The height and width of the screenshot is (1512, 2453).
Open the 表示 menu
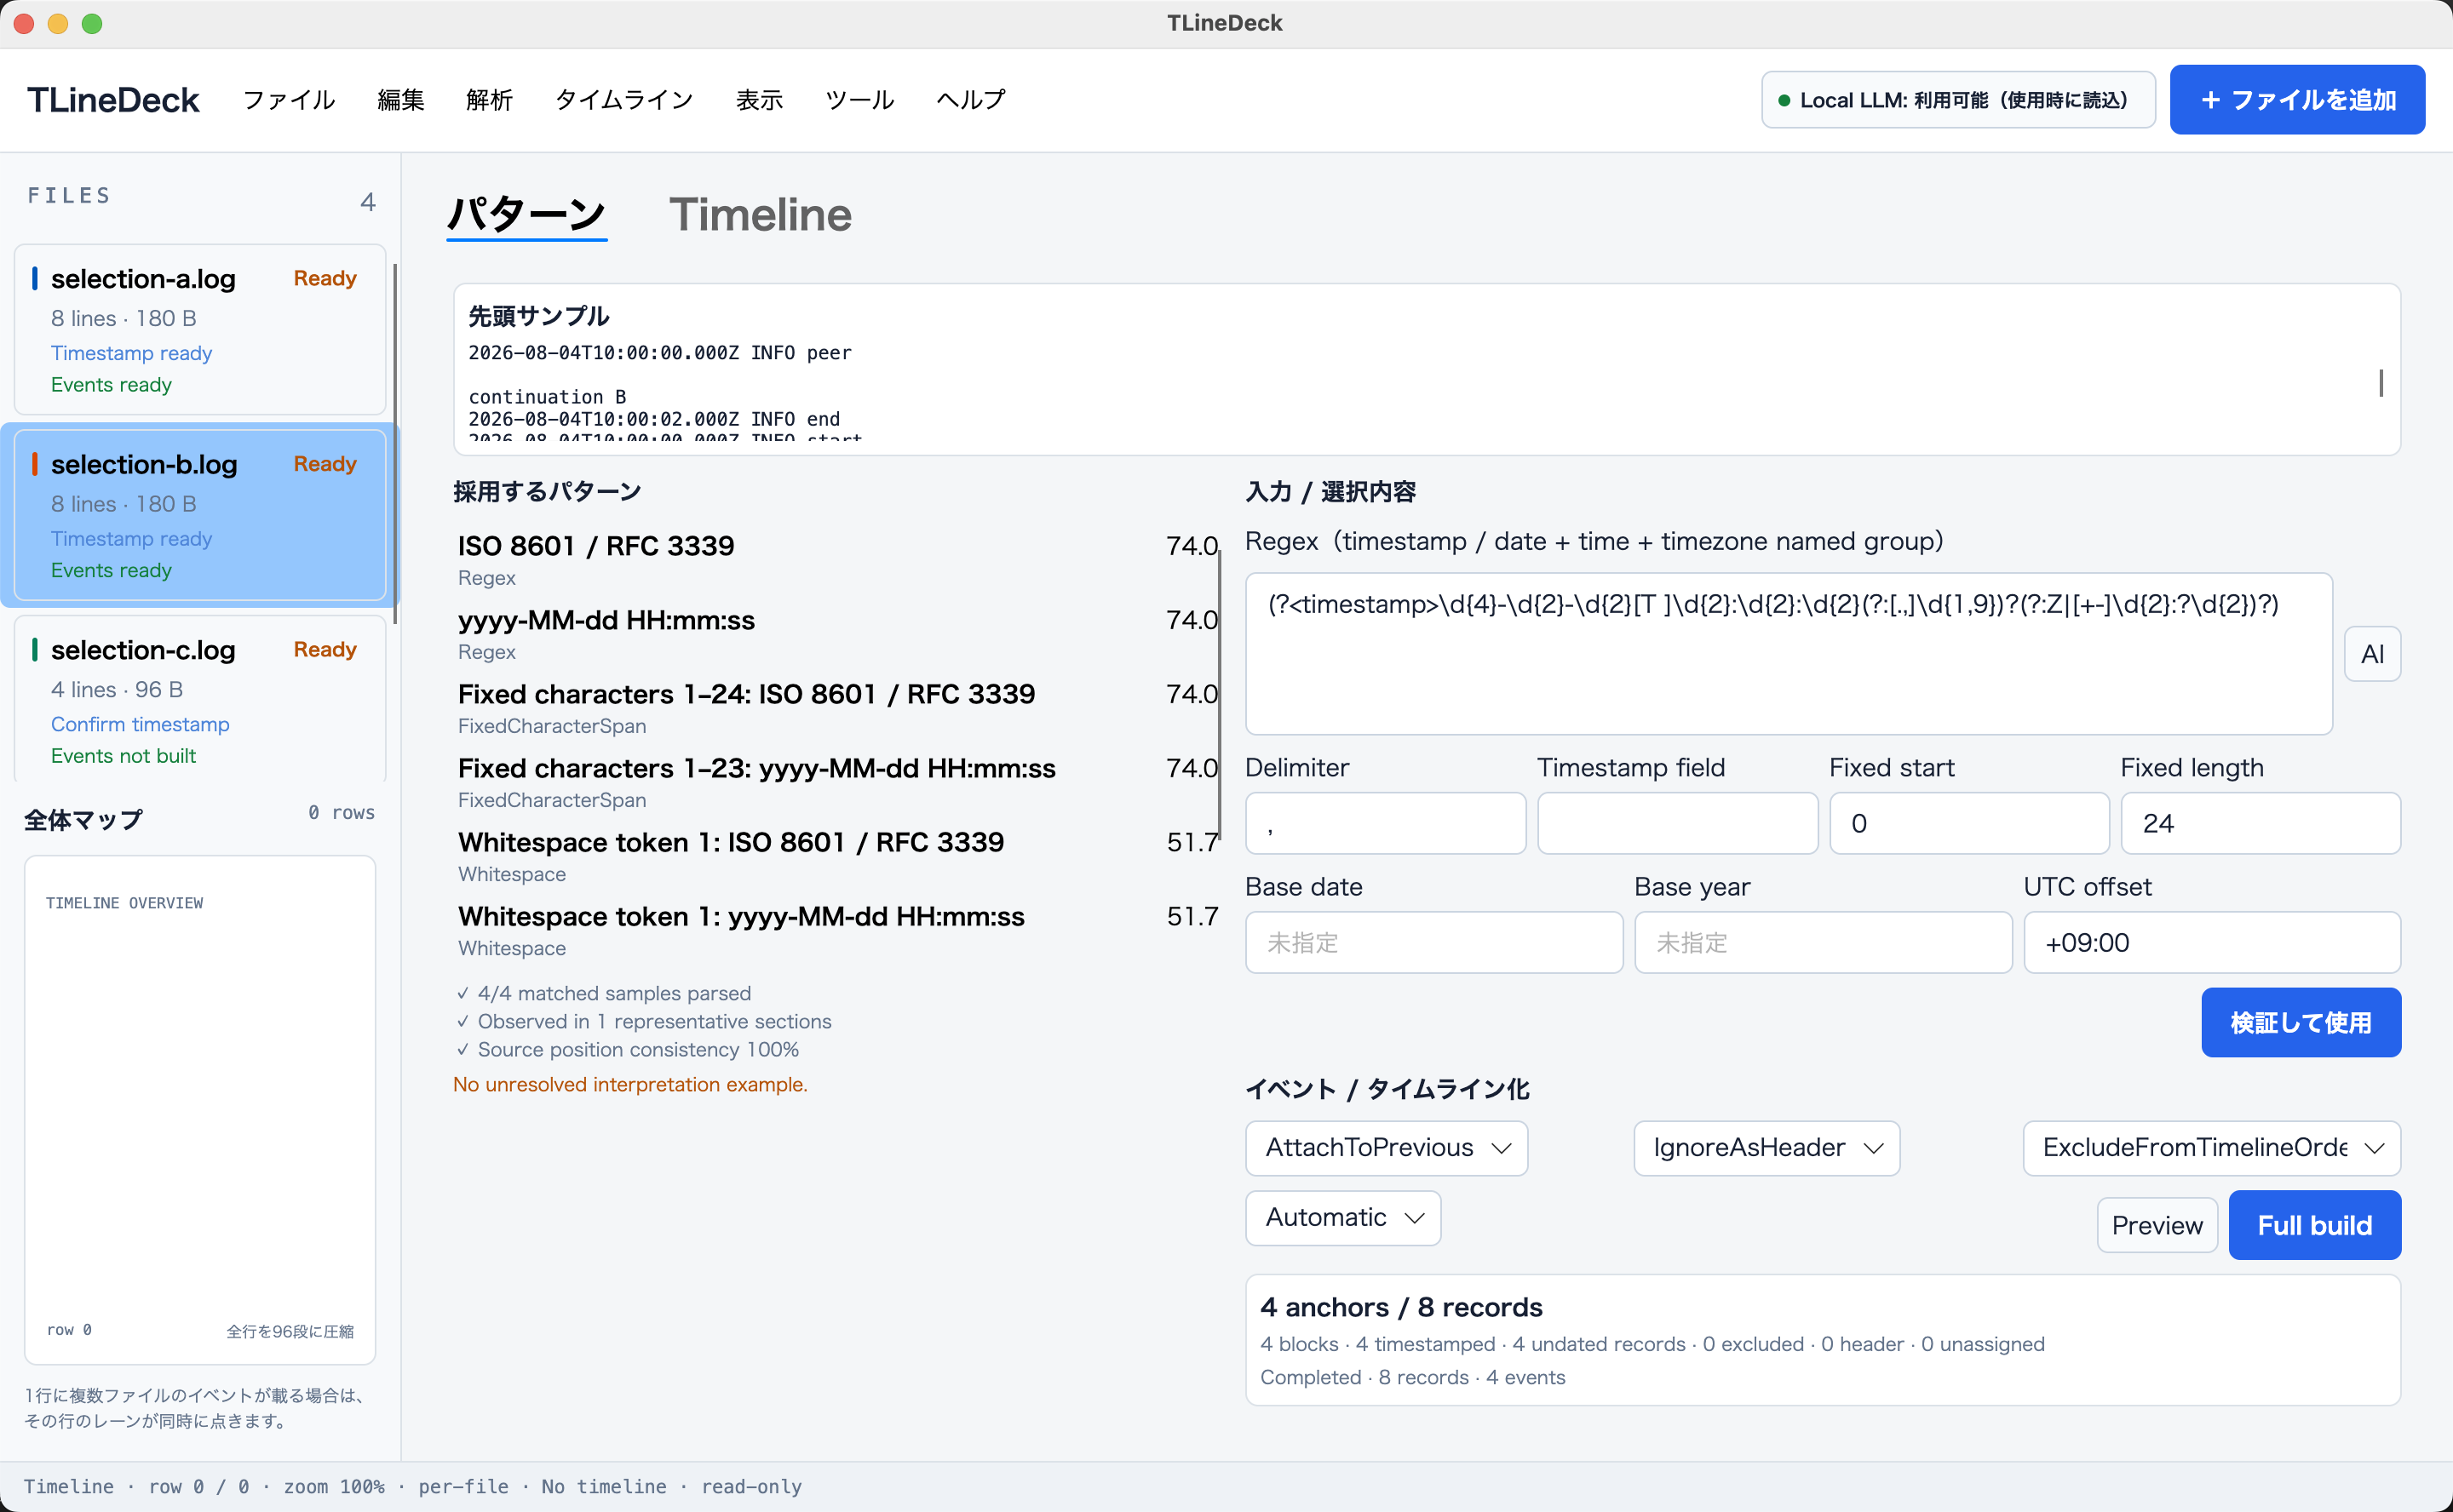(x=759, y=100)
